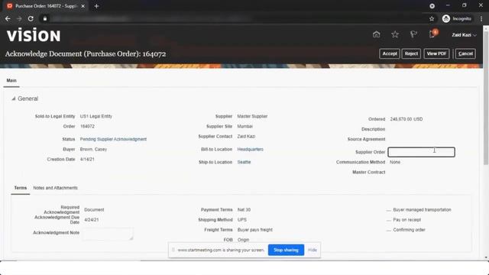Click the media control circle icon in title bar
Image resolution: width=489 pixels, height=275 pixels.
point(432,6)
